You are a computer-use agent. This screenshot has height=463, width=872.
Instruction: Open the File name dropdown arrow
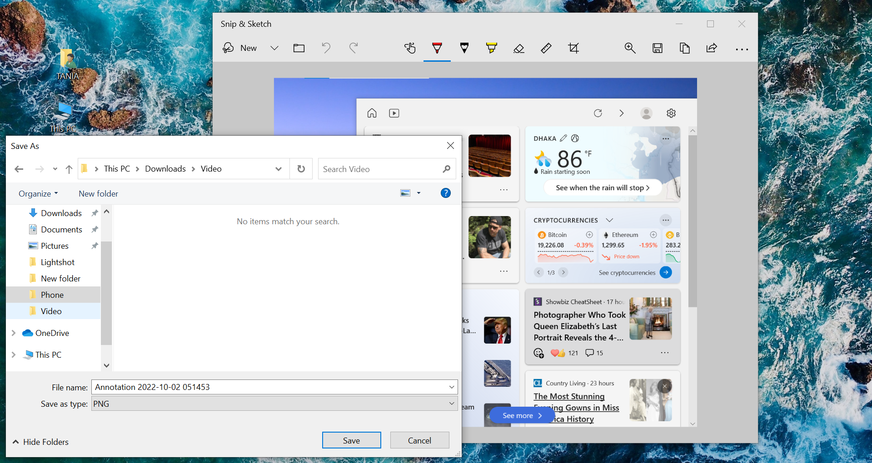tap(452, 387)
